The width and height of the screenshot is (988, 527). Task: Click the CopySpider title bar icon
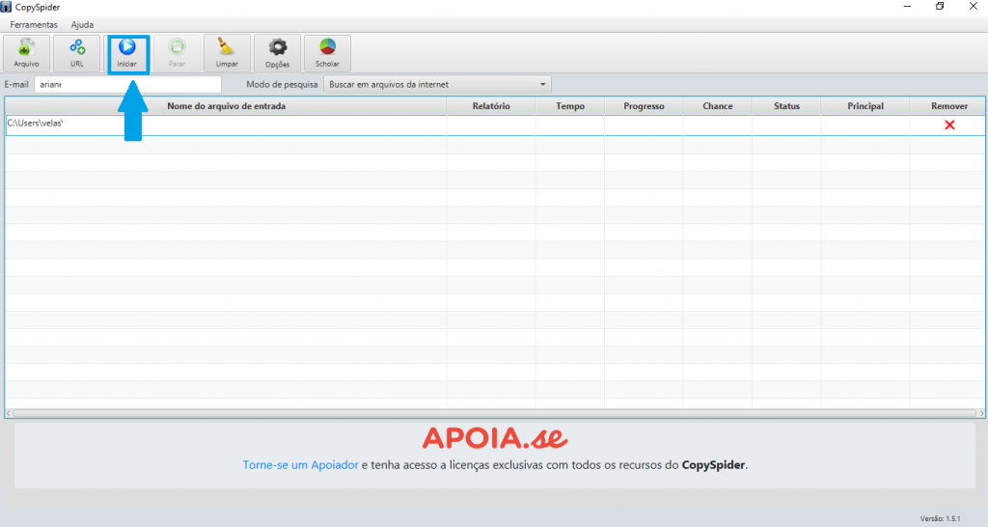coord(6,7)
